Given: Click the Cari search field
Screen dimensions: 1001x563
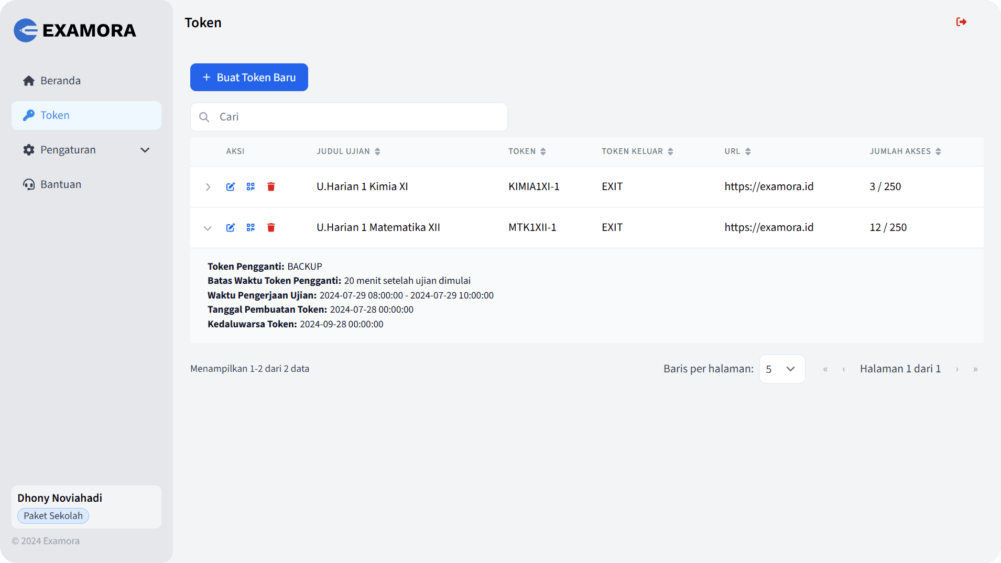Looking at the screenshot, I should pyautogui.click(x=349, y=117).
